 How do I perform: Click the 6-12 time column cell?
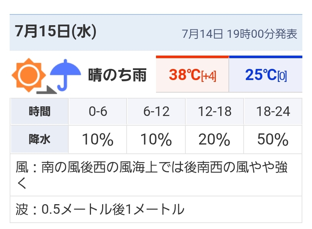[156, 111]
